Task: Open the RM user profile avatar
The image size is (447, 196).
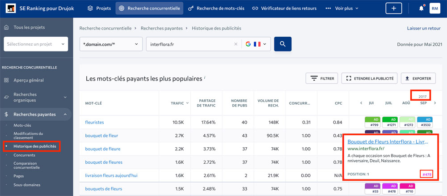Action: 435,8
